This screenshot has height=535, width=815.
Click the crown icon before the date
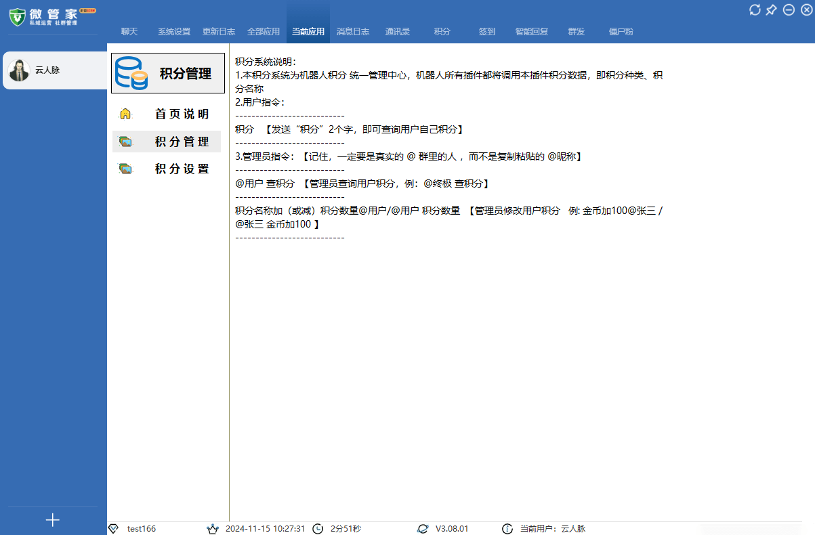[x=211, y=528]
